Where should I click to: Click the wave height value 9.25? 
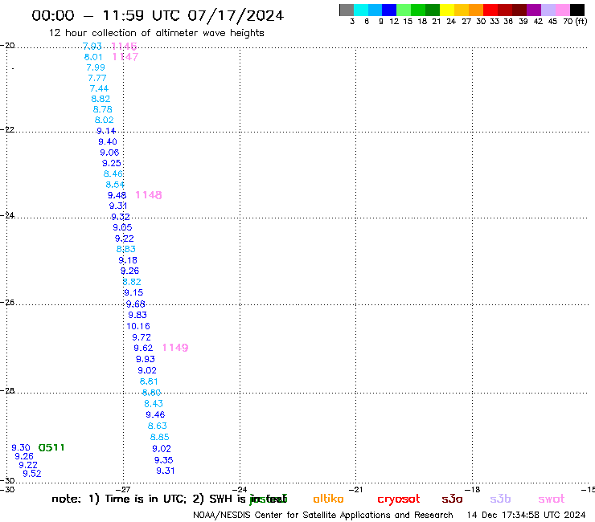112,163
